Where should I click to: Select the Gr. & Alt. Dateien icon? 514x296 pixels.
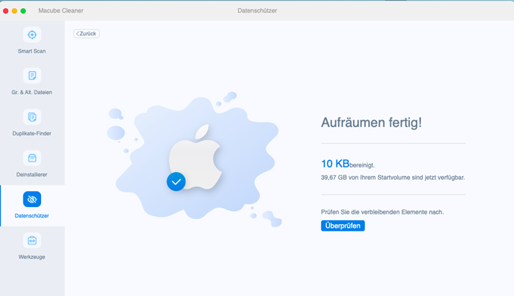32,76
